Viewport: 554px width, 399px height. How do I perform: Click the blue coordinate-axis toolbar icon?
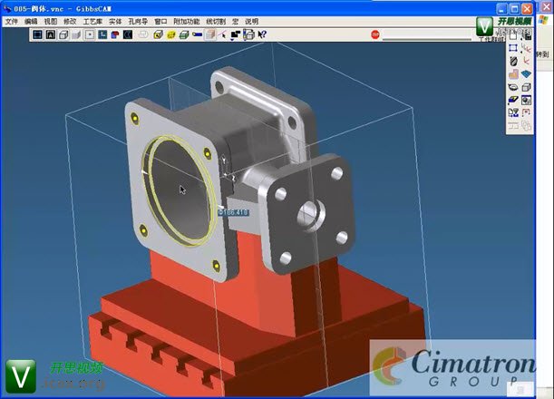102,34
